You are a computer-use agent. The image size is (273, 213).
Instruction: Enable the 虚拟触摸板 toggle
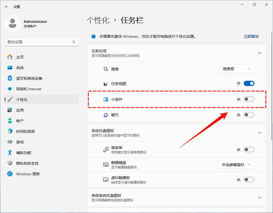click(x=249, y=179)
